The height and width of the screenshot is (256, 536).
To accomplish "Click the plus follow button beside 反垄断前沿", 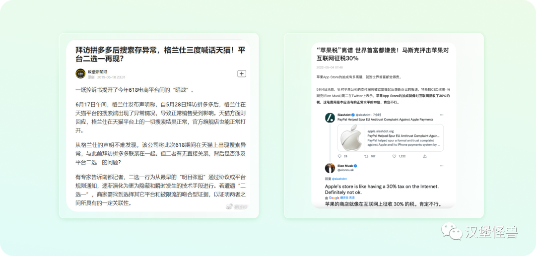I will click(x=242, y=74).
